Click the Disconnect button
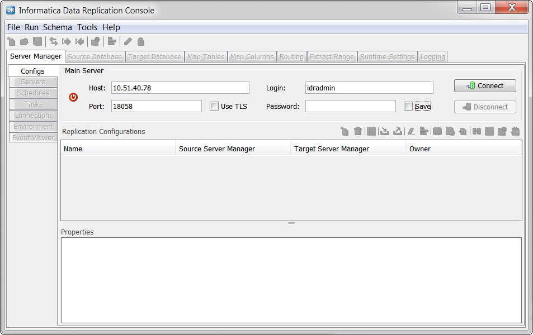The width and height of the screenshot is (533, 335). [x=485, y=107]
